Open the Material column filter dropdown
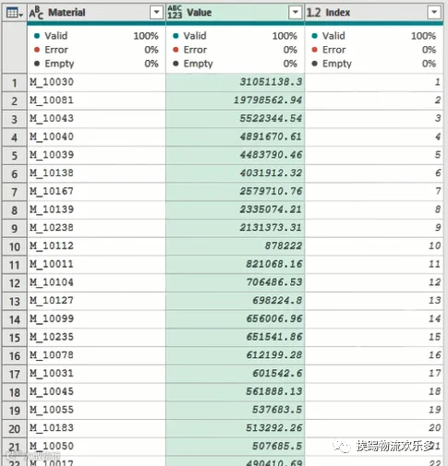448x466 pixels. [156, 13]
